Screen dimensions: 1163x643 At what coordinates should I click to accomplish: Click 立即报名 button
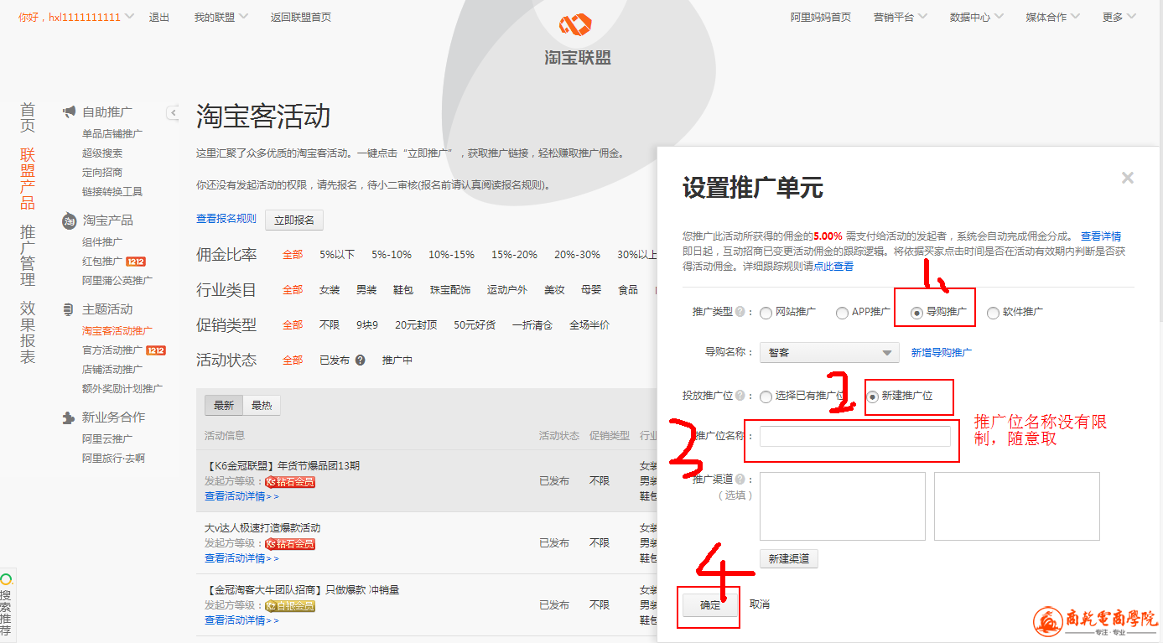294,220
